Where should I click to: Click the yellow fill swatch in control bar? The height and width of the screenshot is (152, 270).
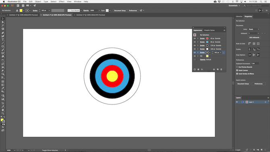point(21,10)
